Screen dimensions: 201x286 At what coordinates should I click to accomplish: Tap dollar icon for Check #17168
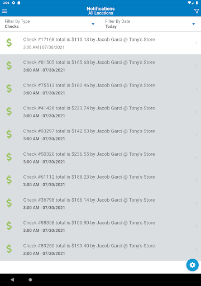pos(9,42)
